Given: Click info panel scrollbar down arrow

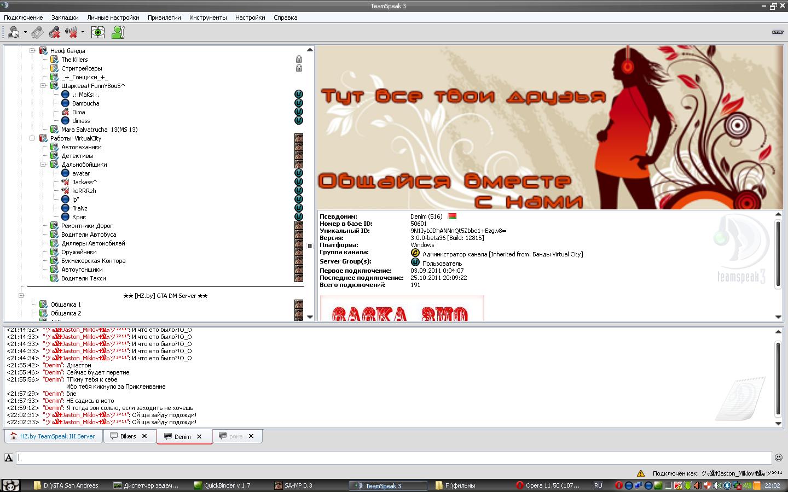Looking at the screenshot, I should coord(779,317).
